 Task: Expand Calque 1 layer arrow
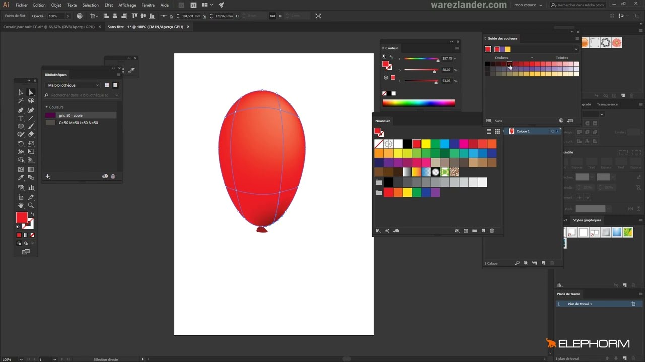tap(504, 131)
